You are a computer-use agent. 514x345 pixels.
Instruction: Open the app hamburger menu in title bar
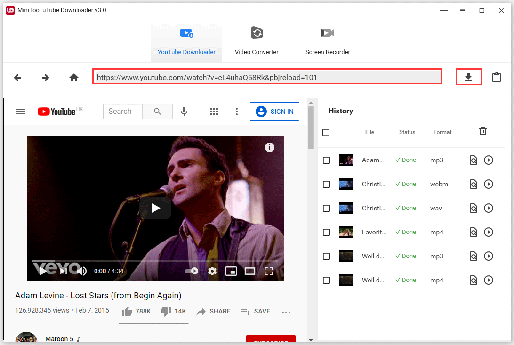tap(444, 10)
